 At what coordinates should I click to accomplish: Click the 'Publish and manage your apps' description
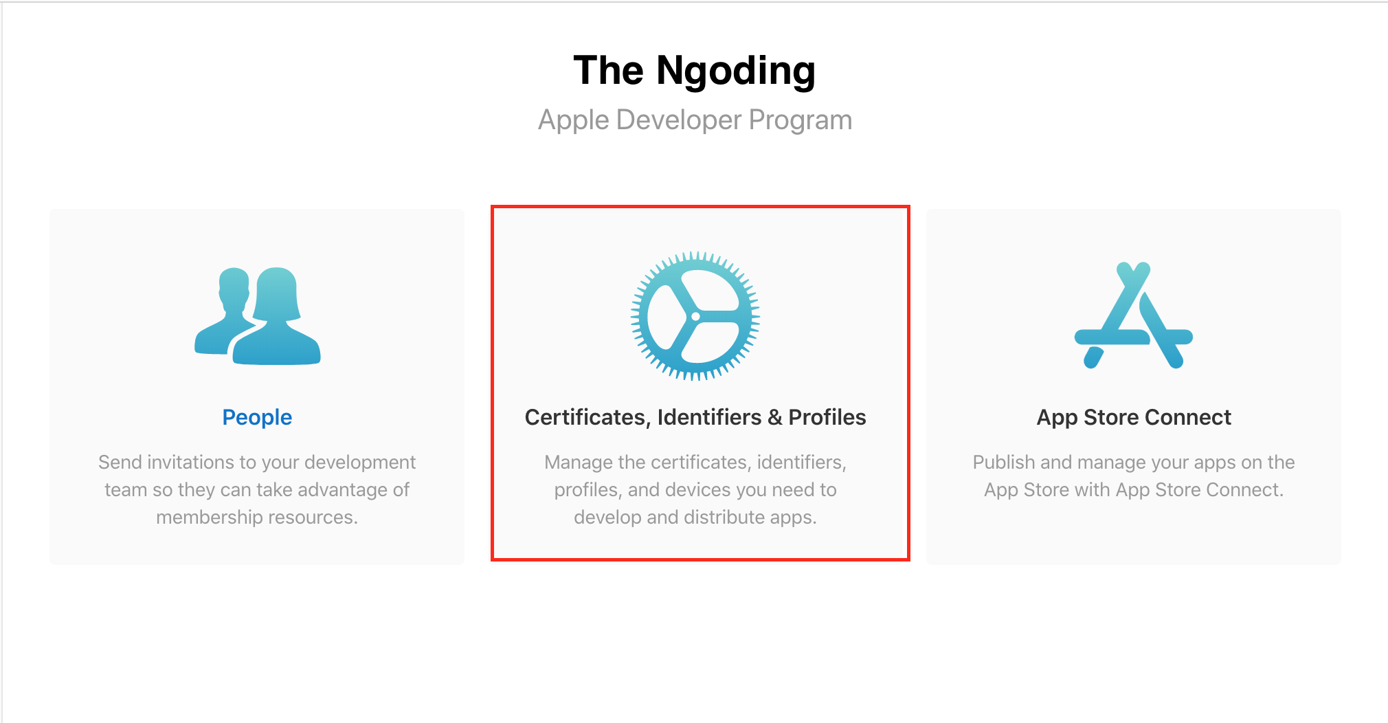1134,462
